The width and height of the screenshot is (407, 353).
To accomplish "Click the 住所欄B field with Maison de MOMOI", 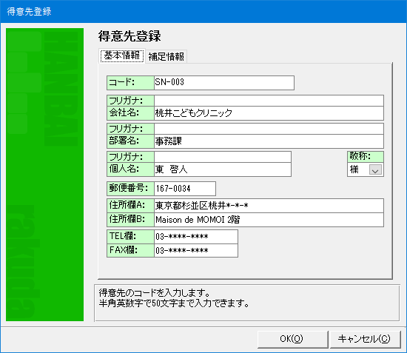I will 269,220.
